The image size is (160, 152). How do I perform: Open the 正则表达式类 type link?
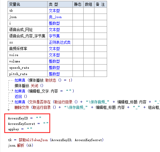[x=60, y=42]
